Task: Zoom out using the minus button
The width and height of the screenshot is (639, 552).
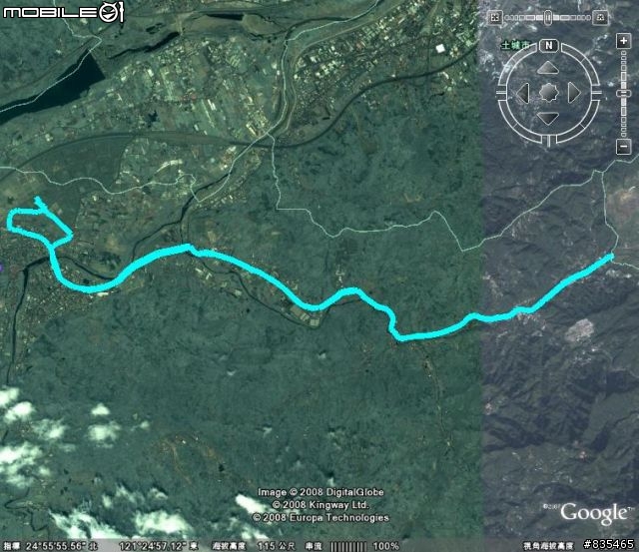Action: pos(623,147)
